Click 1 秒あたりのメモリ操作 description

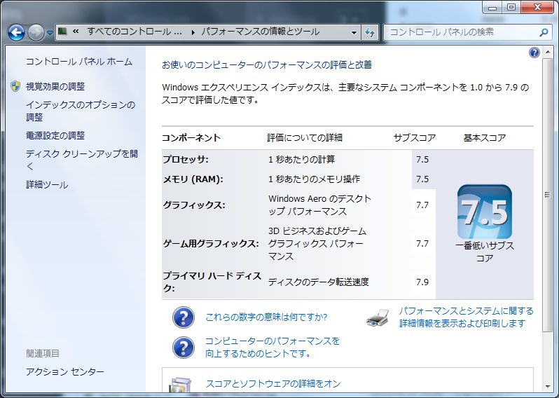click(x=314, y=179)
